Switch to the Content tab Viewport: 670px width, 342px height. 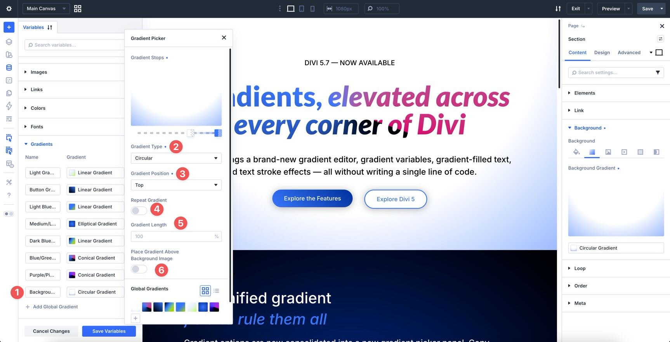pyautogui.click(x=577, y=53)
